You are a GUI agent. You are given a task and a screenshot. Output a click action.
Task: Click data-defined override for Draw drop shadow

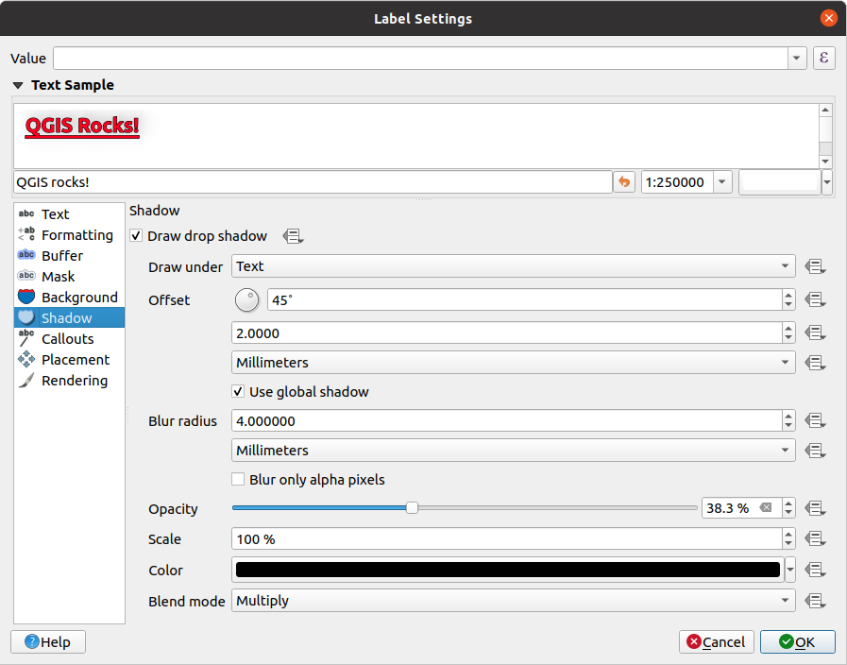[x=293, y=236]
